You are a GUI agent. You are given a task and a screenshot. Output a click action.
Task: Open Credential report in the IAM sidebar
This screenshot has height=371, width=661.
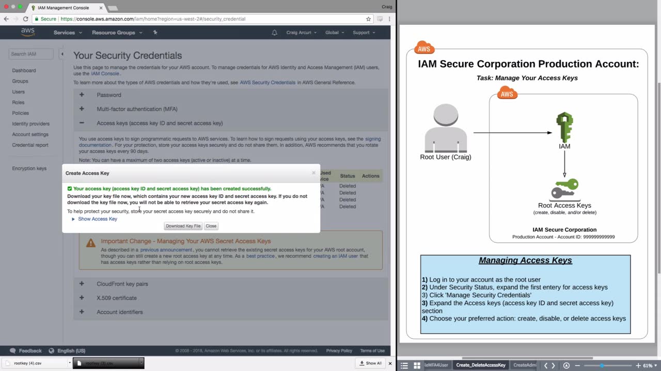pos(30,145)
